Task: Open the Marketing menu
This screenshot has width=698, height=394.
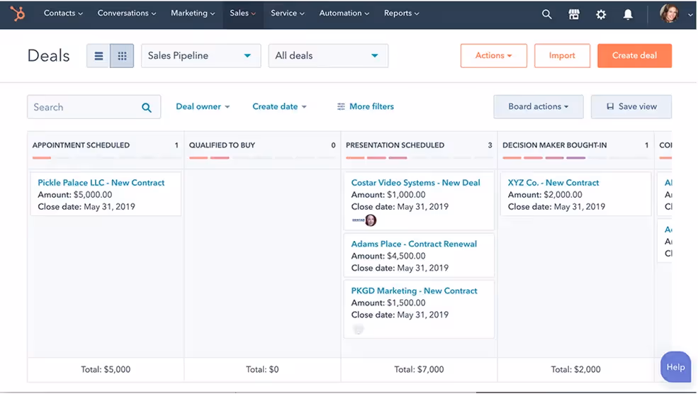Action: point(193,13)
